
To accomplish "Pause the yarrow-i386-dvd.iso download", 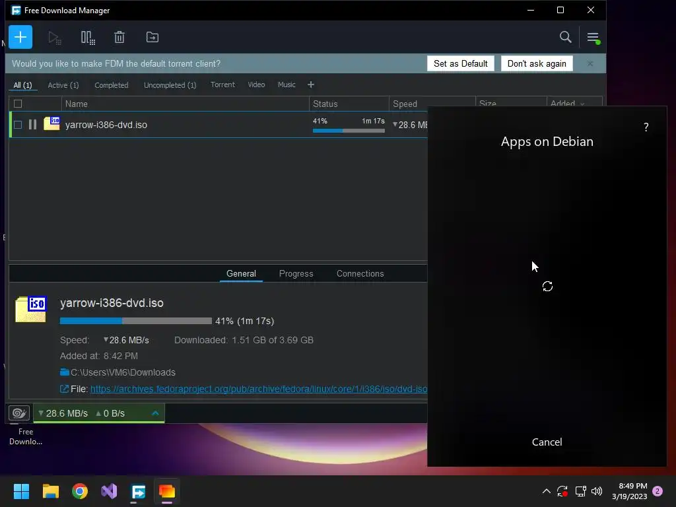I will pos(32,125).
